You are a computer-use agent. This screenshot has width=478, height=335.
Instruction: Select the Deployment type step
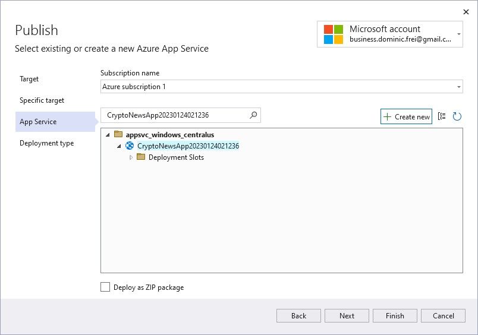tap(46, 143)
